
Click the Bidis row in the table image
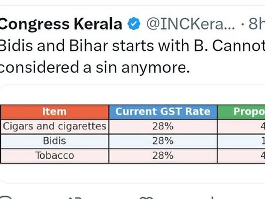pyautogui.click(x=55, y=141)
